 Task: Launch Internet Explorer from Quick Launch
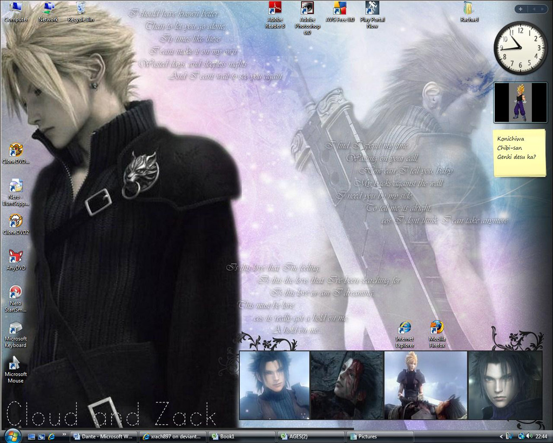pos(51,437)
